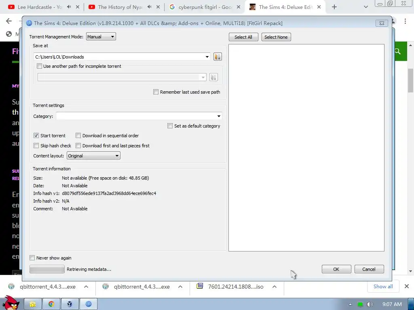
Task: Click the clock showing 9:07 AM
Action: point(392,304)
